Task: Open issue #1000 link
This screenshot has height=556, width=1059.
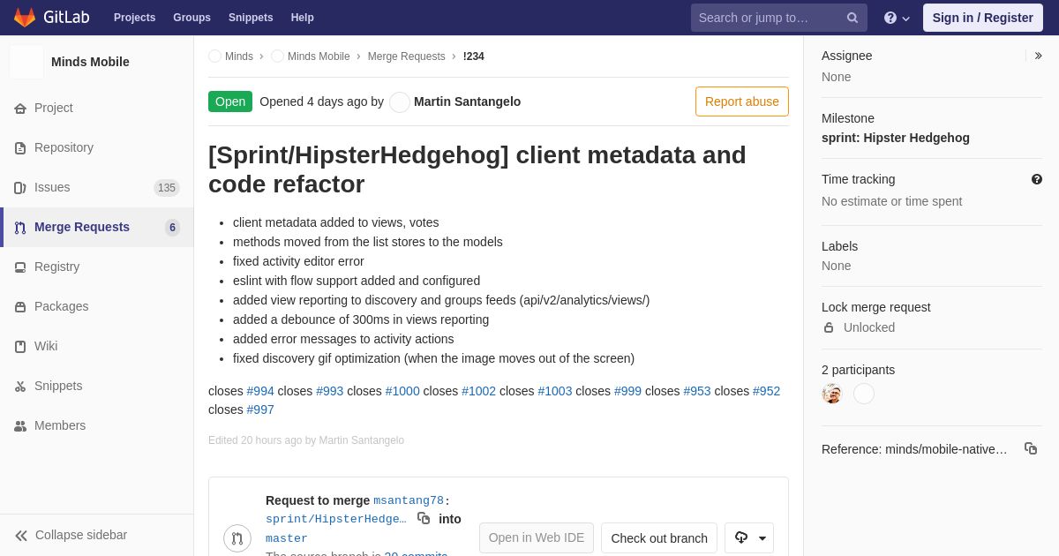Action: [402, 391]
